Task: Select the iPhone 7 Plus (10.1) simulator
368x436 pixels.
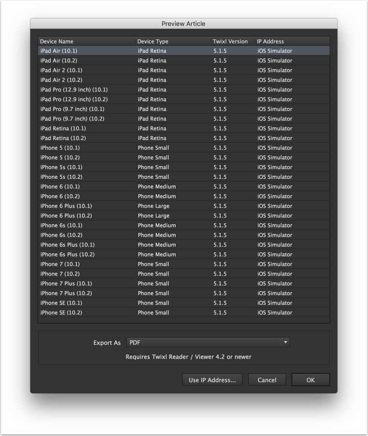Action: [184, 283]
